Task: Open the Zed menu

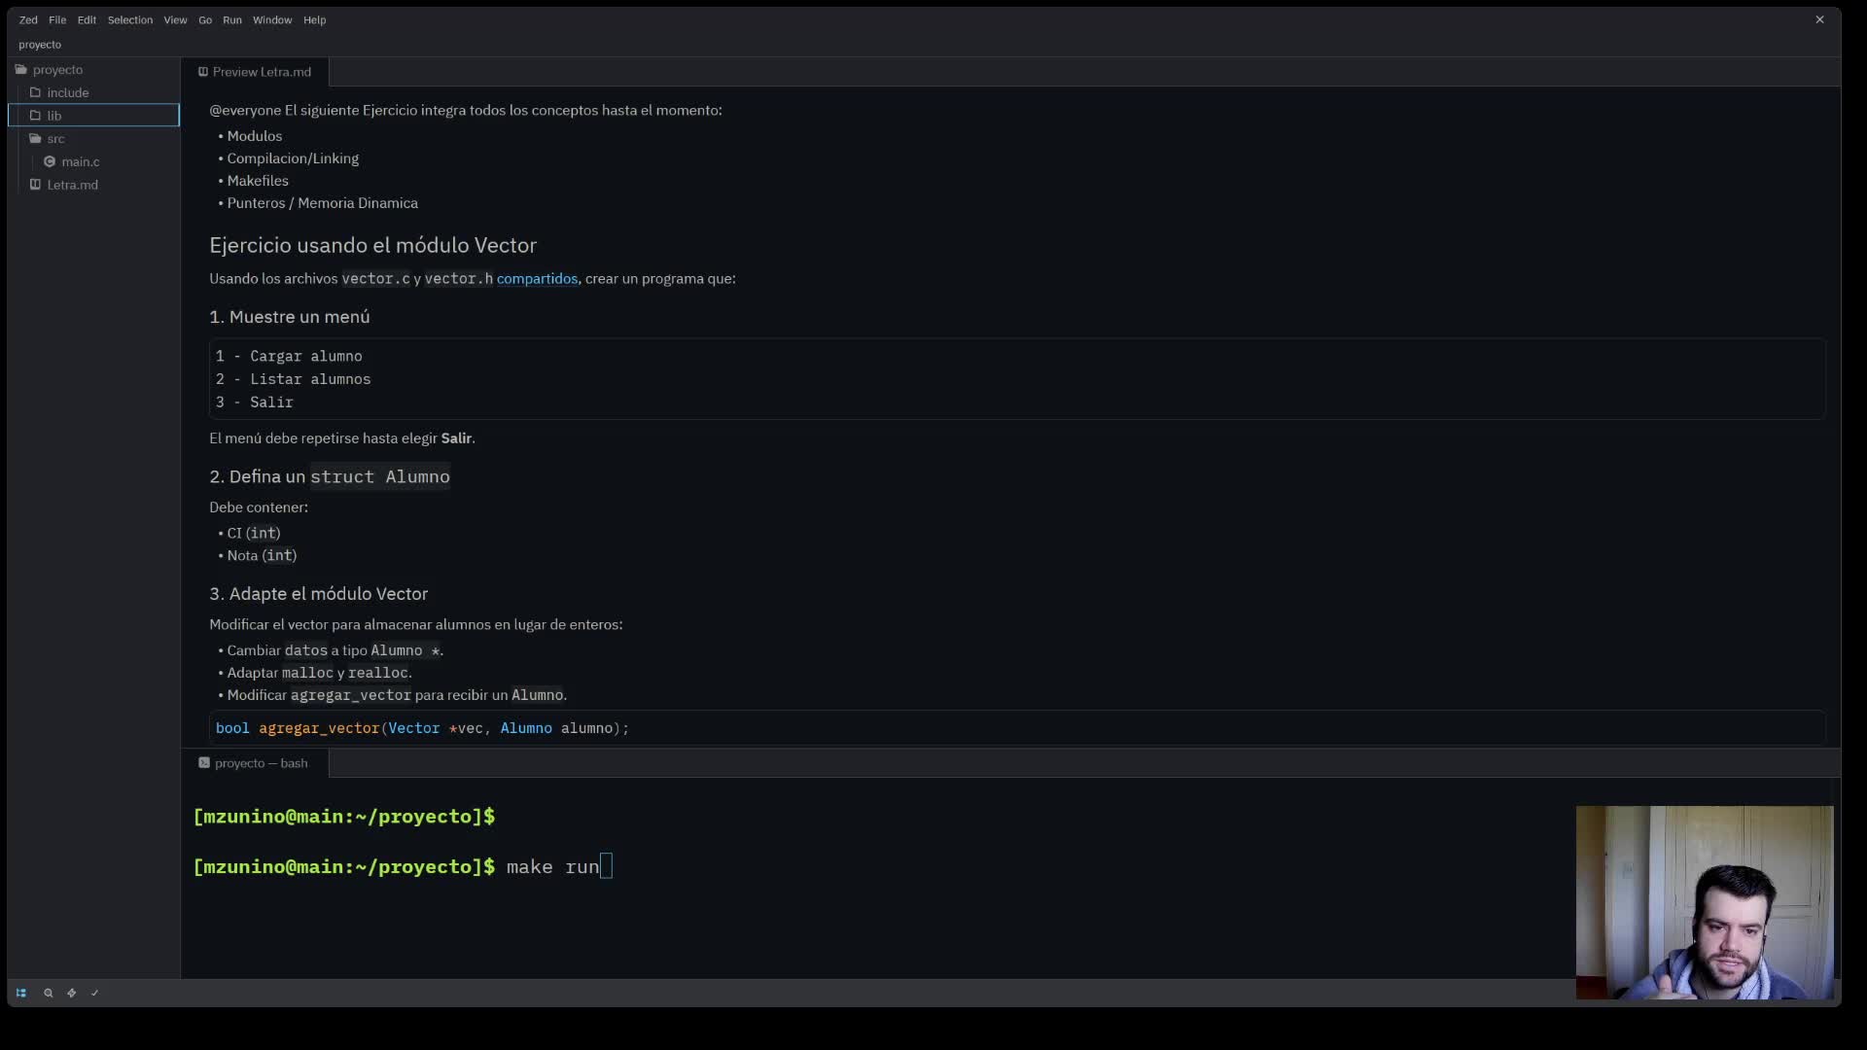Action: pyautogui.click(x=28, y=19)
